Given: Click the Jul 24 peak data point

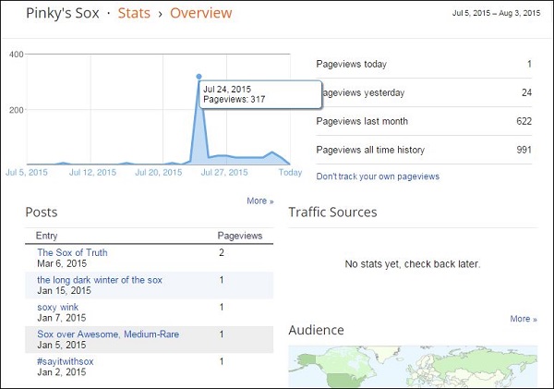Looking at the screenshot, I should coord(199,77).
